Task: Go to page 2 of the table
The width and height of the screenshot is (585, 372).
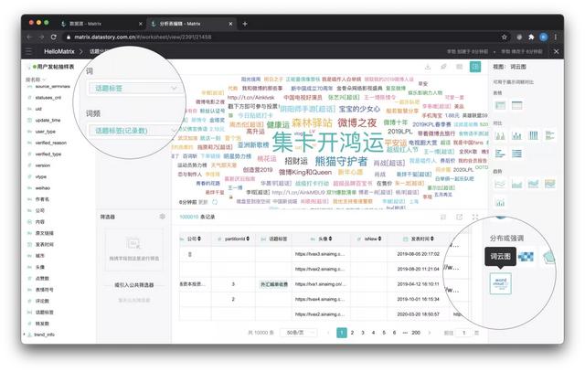Action: click(x=352, y=333)
